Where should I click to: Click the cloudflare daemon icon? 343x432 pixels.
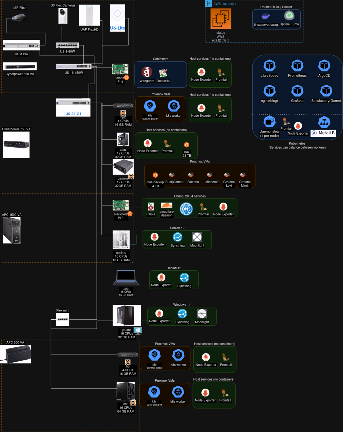click(167, 205)
